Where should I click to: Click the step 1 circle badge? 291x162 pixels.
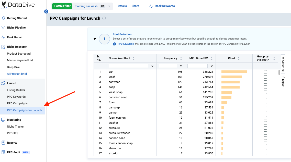104,39
